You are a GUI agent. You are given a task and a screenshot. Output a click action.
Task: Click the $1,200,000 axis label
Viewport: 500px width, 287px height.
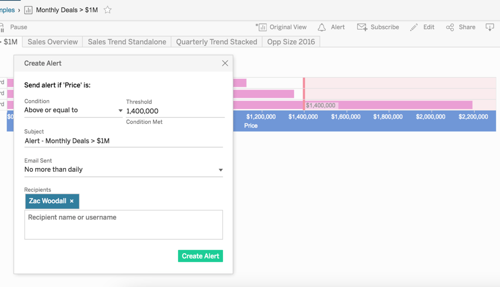261,116
